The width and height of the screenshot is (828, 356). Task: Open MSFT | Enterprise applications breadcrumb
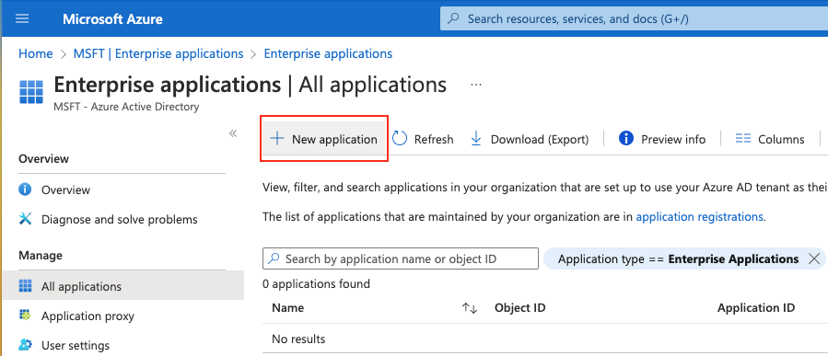click(158, 53)
